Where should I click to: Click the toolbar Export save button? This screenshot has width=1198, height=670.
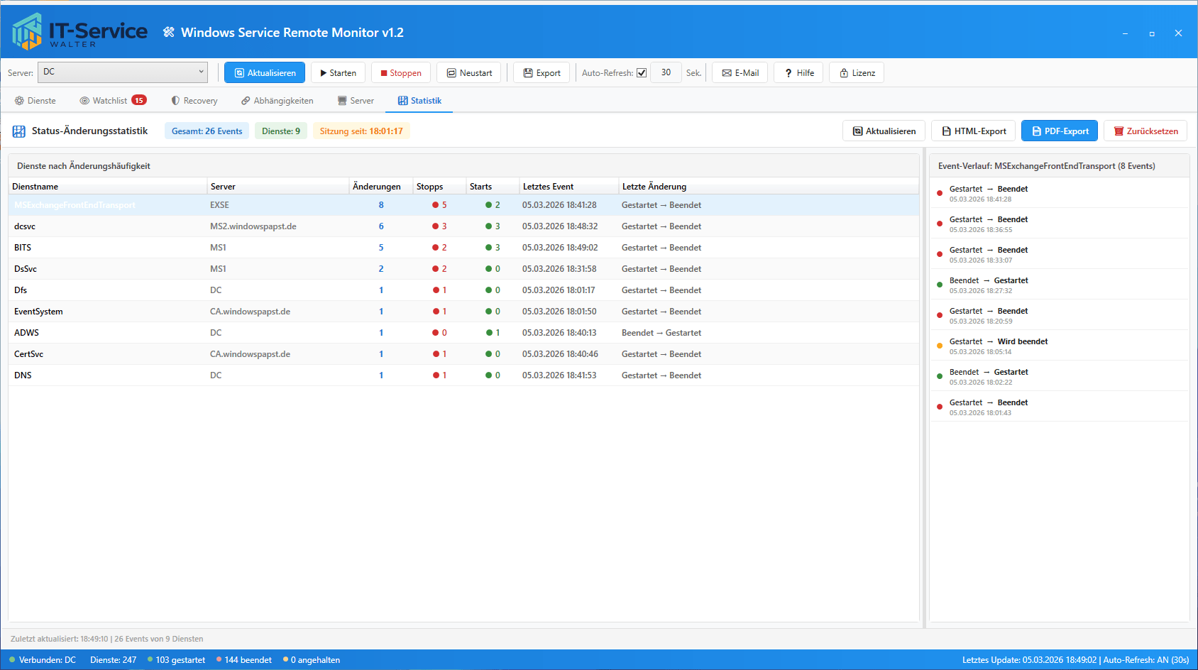(x=542, y=73)
